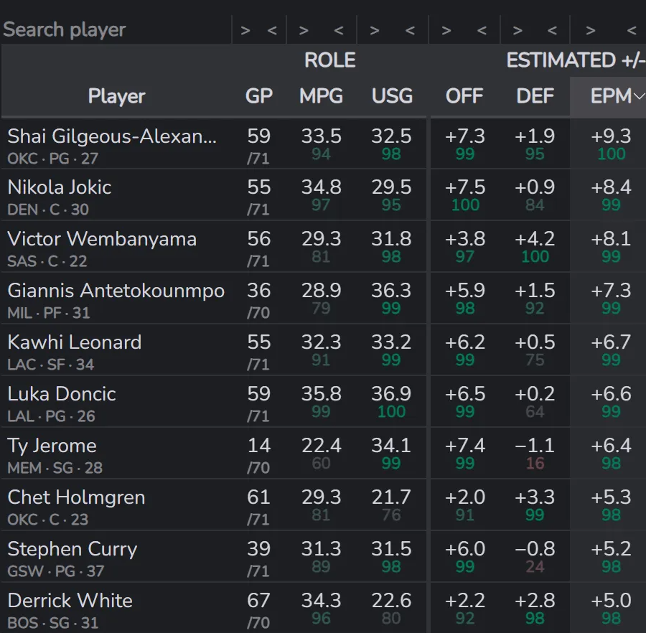Click Luka Doncic's player name
Image resolution: width=646 pixels, height=633 pixels.
[x=62, y=394]
